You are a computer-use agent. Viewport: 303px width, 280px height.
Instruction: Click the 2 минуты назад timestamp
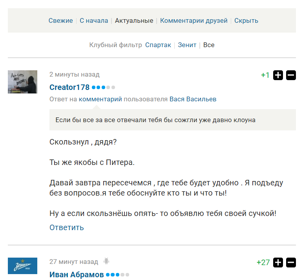click(x=75, y=75)
